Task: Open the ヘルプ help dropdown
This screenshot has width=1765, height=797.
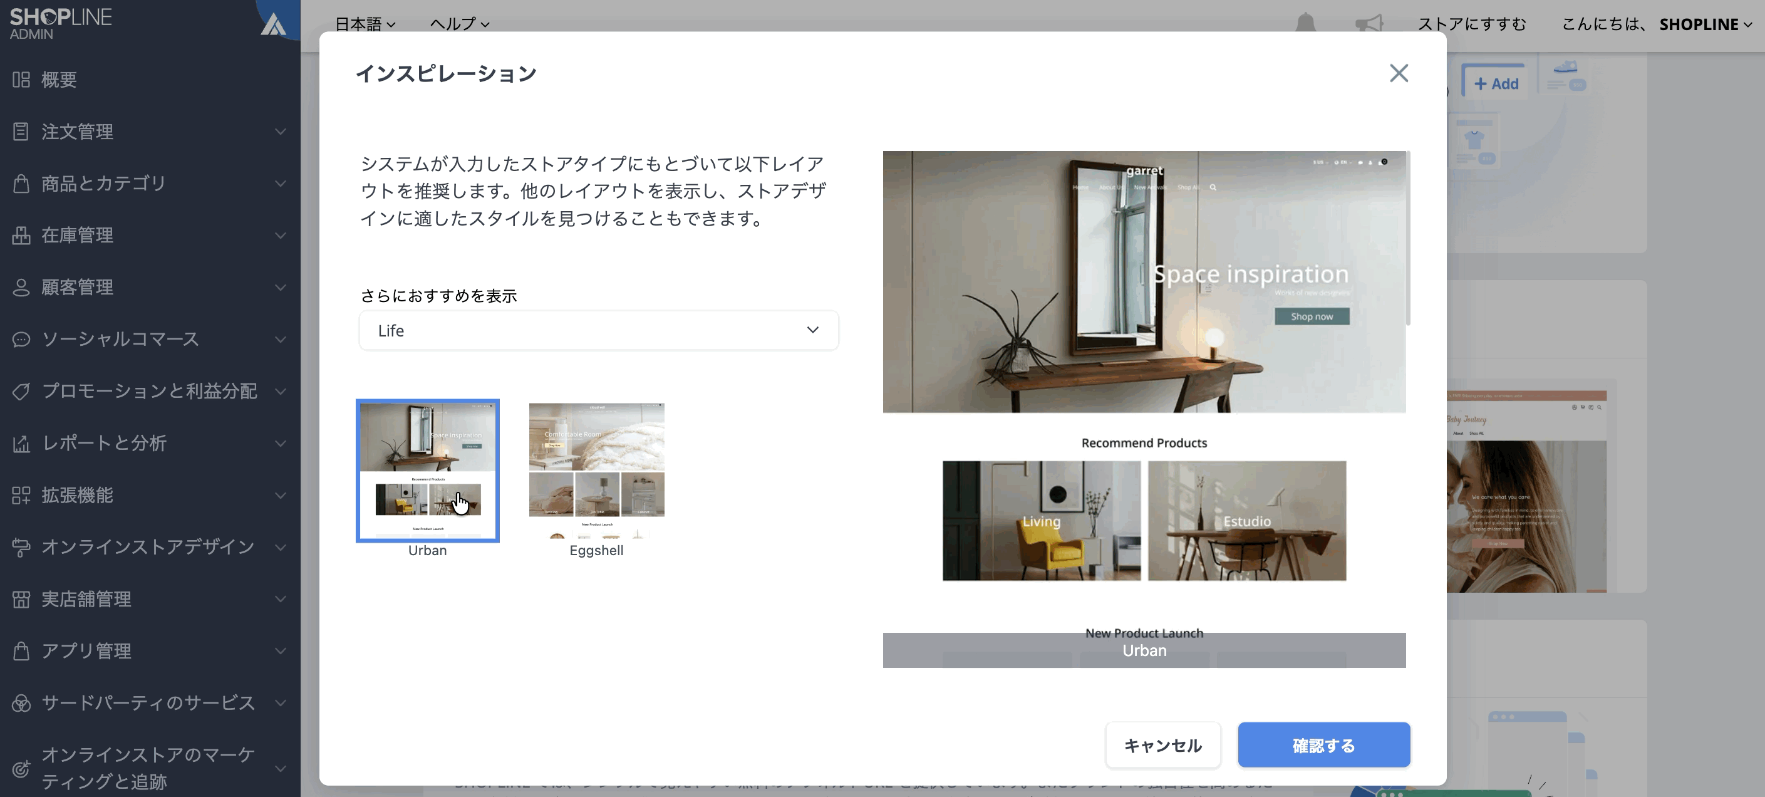Action: pyautogui.click(x=460, y=24)
